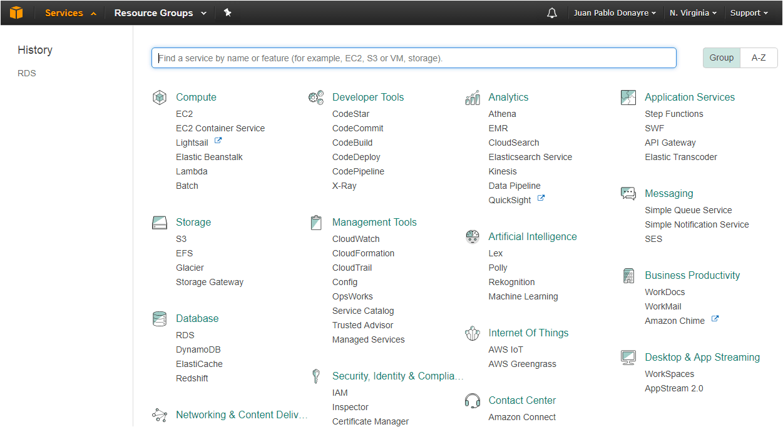
Task: Click the Artificial Intelligence brain icon
Action: pyautogui.click(x=473, y=237)
